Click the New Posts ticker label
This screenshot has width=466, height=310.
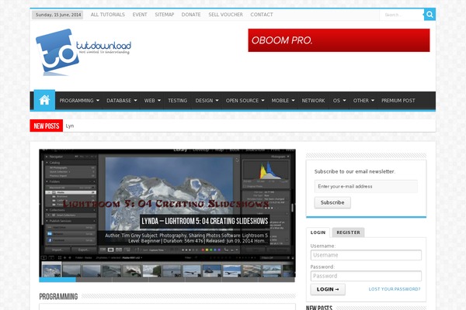(x=47, y=126)
